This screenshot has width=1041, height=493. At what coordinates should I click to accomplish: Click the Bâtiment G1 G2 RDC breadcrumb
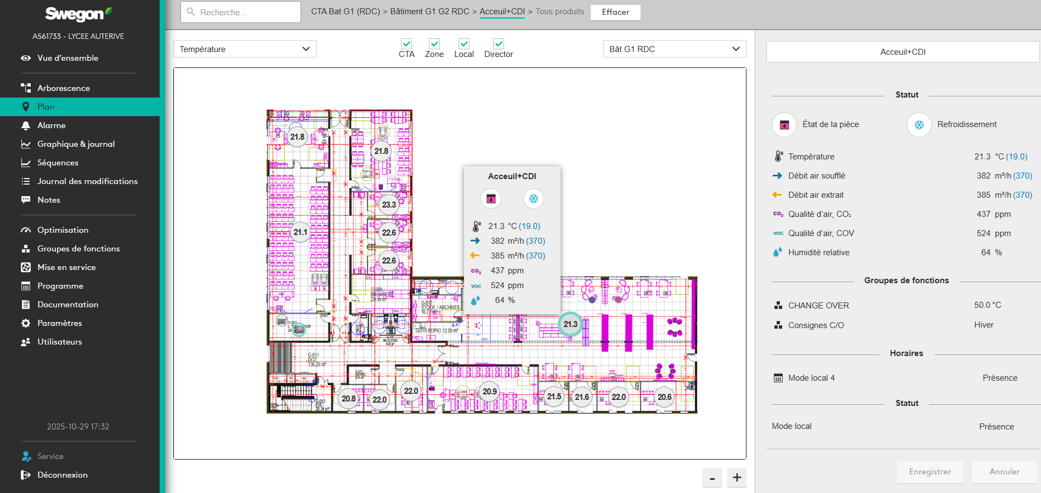[x=429, y=12]
